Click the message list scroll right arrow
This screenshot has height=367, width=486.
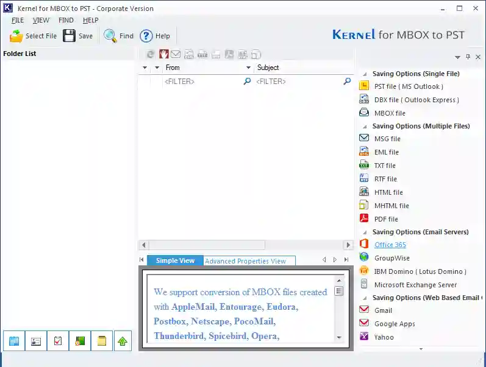(x=348, y=245)
